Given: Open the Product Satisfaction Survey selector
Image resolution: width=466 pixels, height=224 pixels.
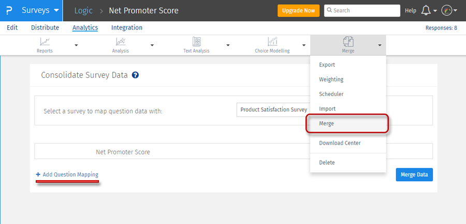Looking at the screenshot, I should [273, 109].
